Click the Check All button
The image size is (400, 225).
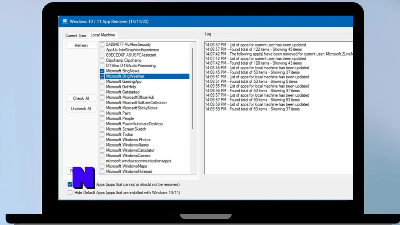[x=81, y=98]
